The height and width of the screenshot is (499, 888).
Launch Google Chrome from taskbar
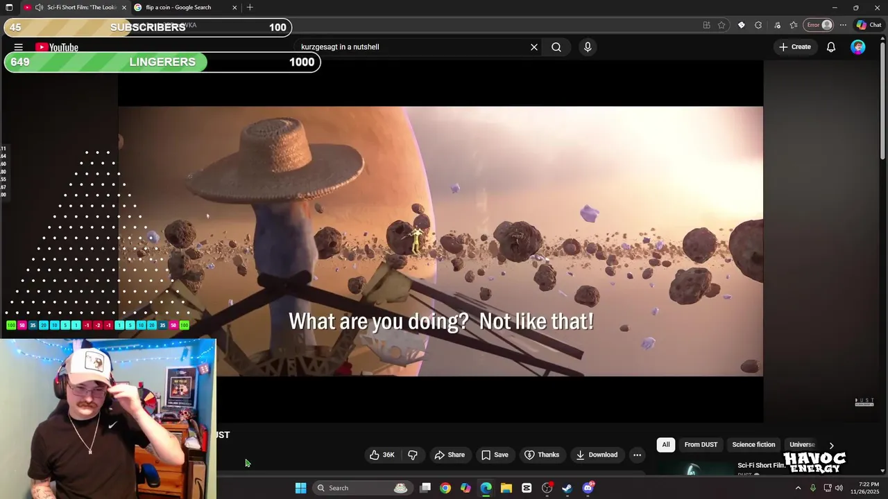(x=445, y=488)
